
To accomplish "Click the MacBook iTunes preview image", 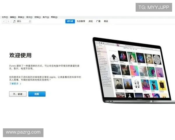I will point(134,70).
